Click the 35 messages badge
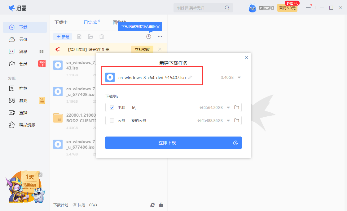The width and height of the screenshot is (347, 211). coord(42,52)
